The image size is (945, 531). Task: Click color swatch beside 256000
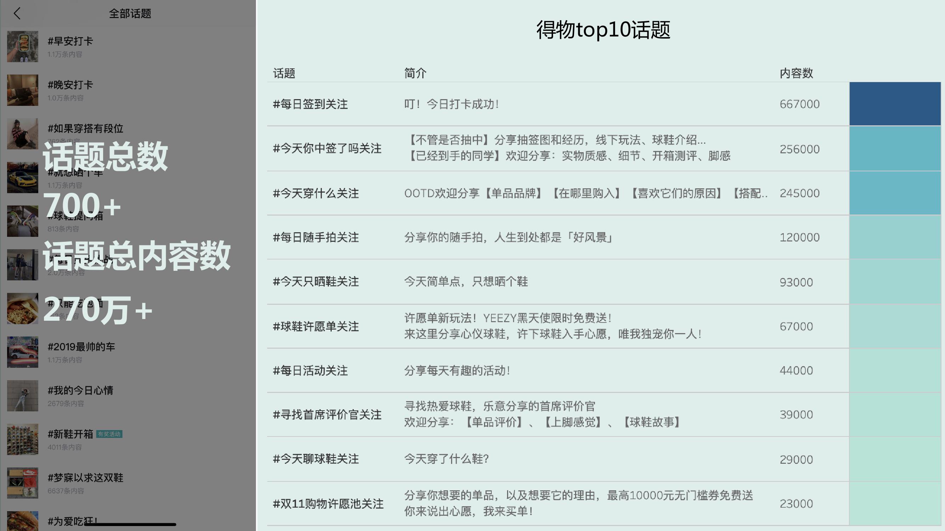click(x=895, y=149)
